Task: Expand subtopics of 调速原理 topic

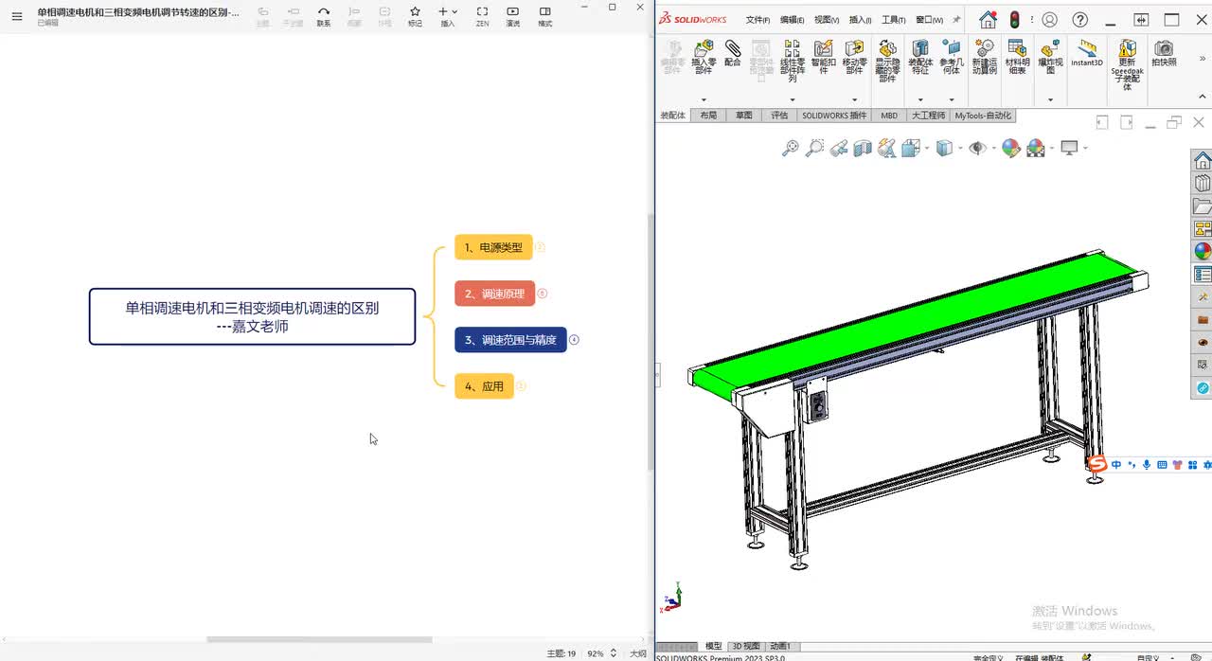Action: point(543,294)
